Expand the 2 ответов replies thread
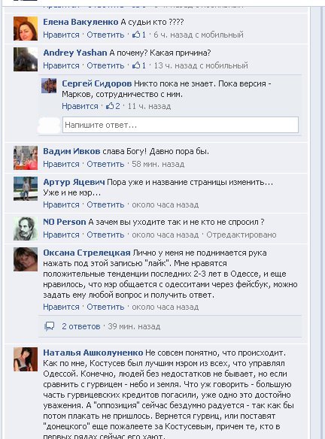The height and width of the screenshot is (439, 325). [x=81, y=326]
